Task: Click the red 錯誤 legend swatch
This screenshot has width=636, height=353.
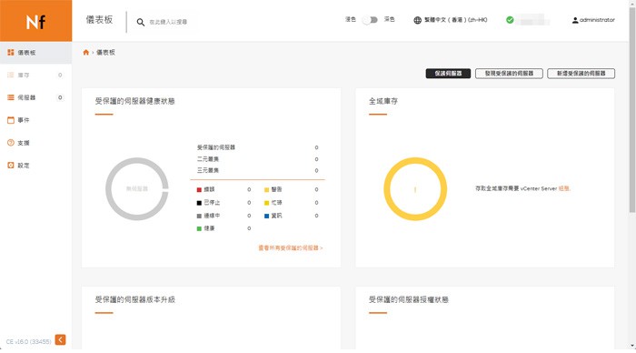Action: (199, 190)
